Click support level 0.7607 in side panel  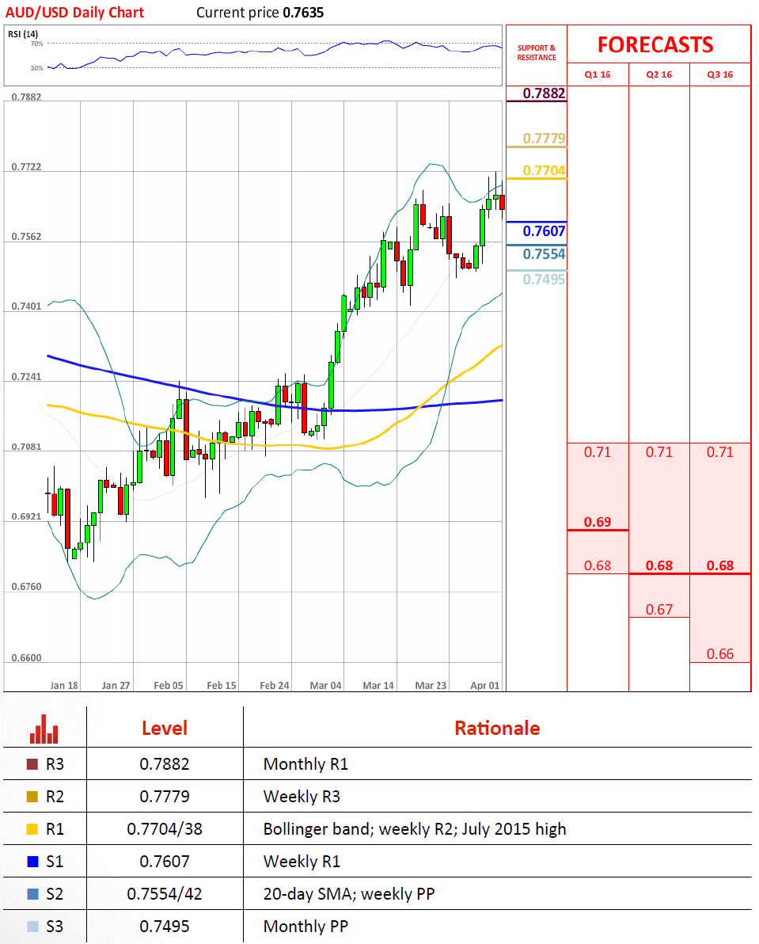click(x=544, y=231)
